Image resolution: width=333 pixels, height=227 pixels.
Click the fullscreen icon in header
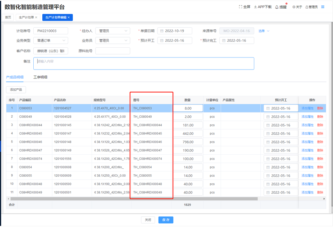tap(241, 7)
